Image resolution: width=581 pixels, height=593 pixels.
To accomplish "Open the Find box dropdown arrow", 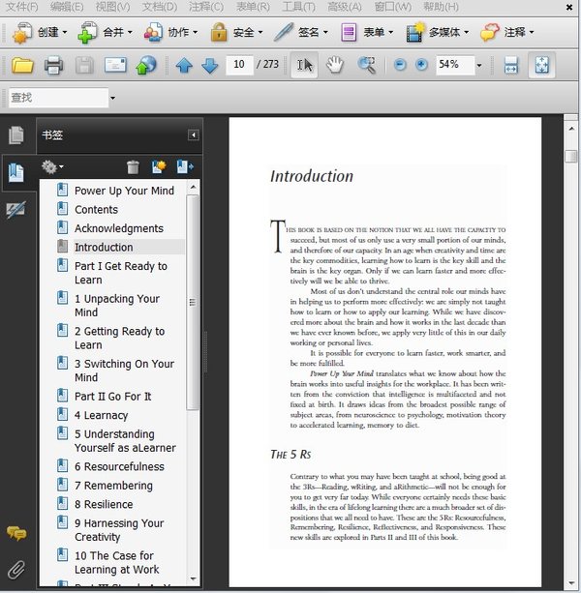I will [x=112, y=98].
